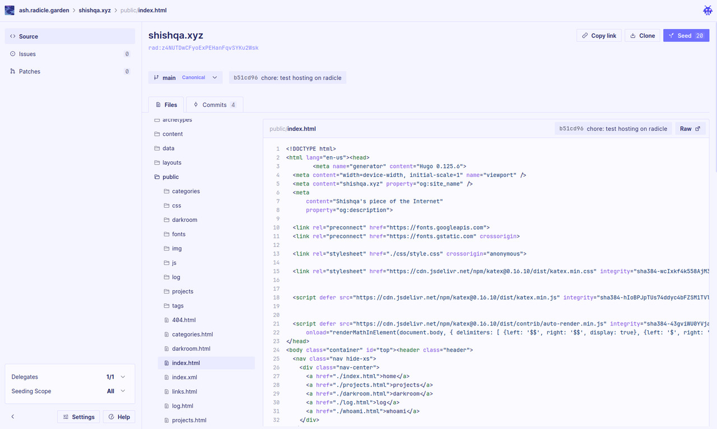Screen dimensions: 717x429
Task: Open the Raw file view
Action: pos(690,129)
